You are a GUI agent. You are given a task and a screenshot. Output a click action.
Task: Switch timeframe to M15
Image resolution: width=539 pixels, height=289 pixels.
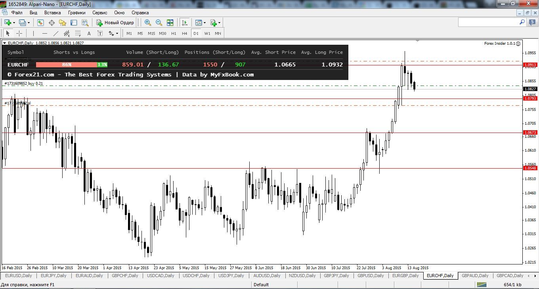pyautogui.click(x=151, y=33)
